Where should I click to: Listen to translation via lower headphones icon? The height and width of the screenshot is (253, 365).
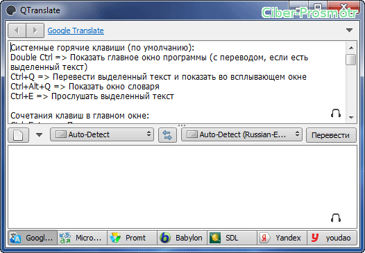pyautogui.click(x=336, y=218)
